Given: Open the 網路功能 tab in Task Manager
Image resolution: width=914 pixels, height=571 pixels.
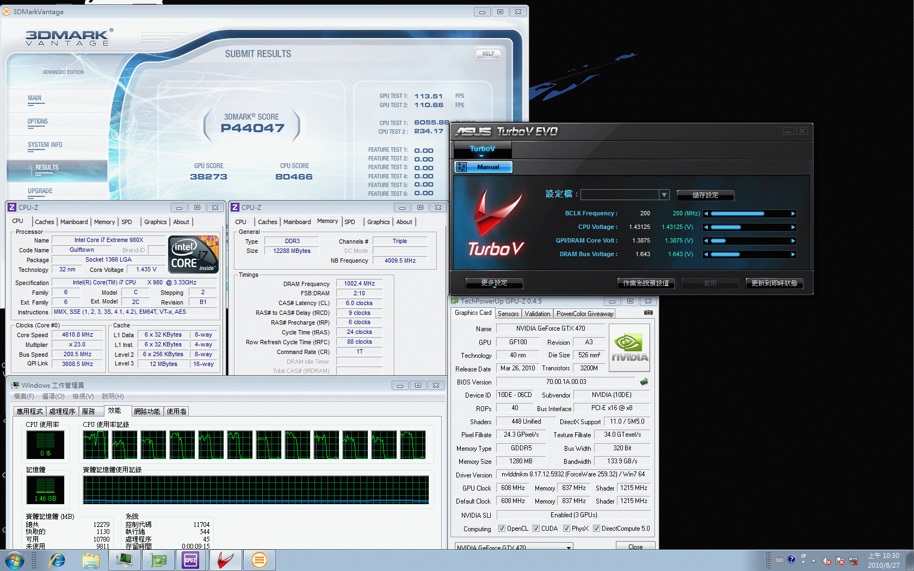Looking at the screenshot, I should (x=147, y=412).
